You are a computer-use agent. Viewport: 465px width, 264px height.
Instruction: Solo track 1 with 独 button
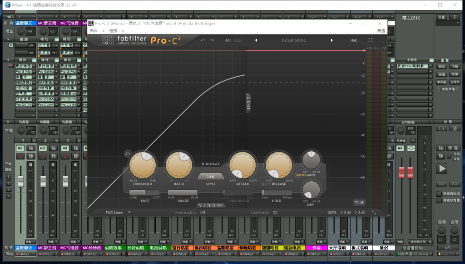tap(31, 148)
